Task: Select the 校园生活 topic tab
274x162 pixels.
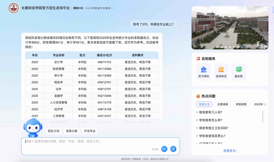Action: pos(204,104)
